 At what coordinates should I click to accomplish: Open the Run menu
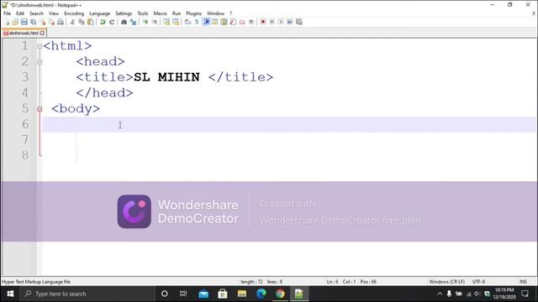click(177, 13)
